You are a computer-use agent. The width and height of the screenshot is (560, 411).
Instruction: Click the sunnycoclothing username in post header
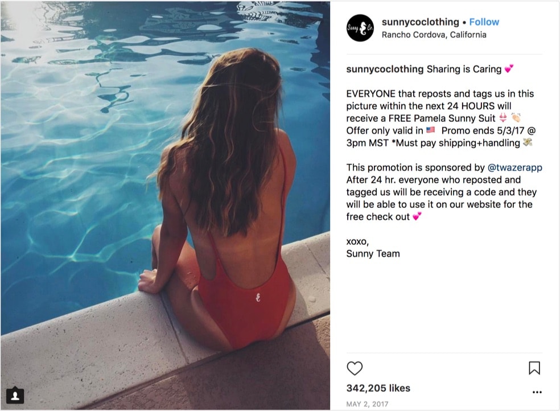click(421, 22)
